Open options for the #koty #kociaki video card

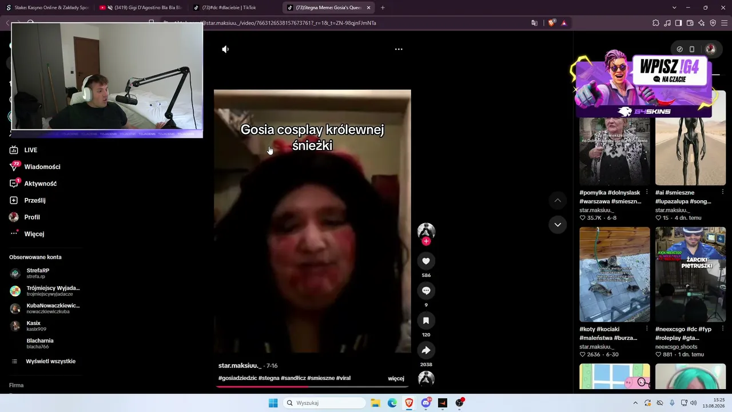[x=647, y=329]
